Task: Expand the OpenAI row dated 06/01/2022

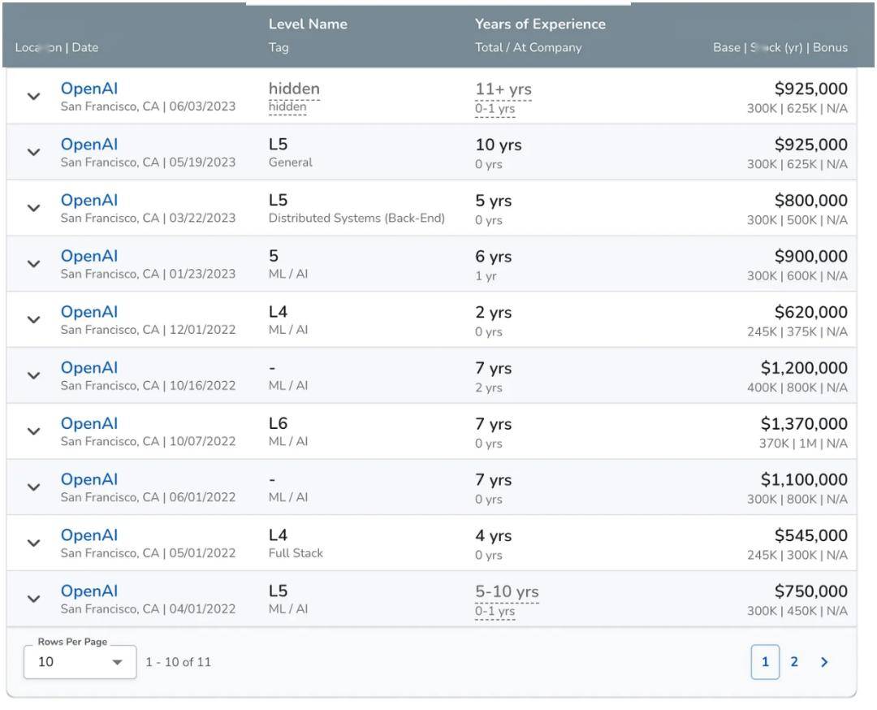Action: [33, 487]
